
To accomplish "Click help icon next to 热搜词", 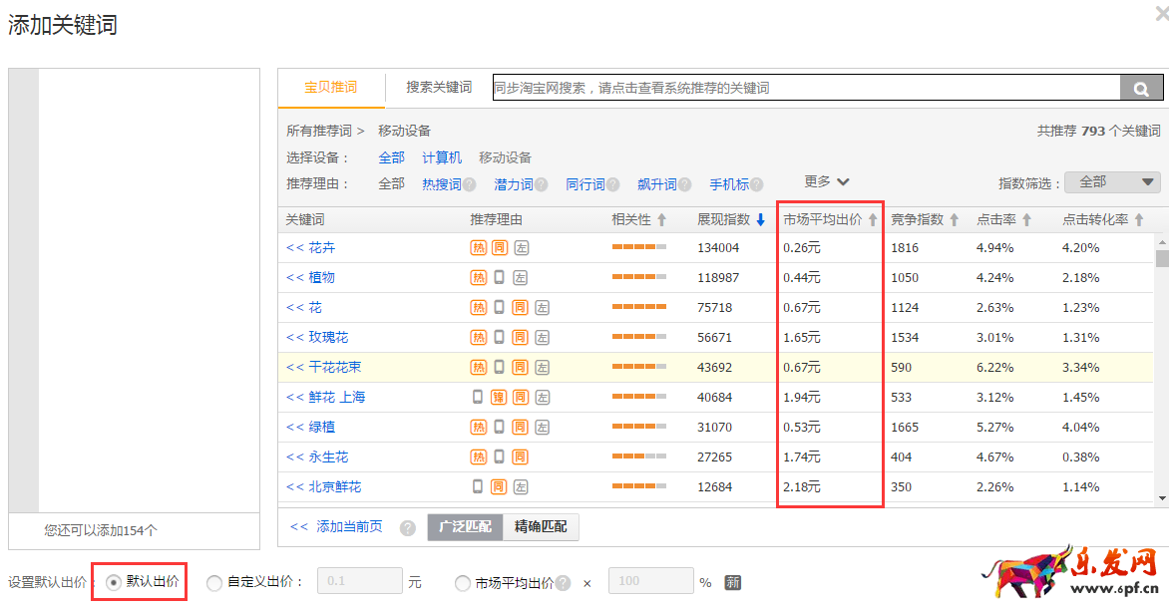I will coord(469,184).
